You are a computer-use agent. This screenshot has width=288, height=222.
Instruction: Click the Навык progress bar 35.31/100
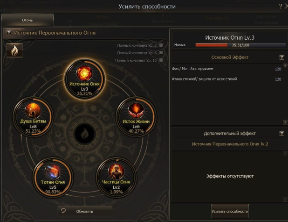pos(240,45)
